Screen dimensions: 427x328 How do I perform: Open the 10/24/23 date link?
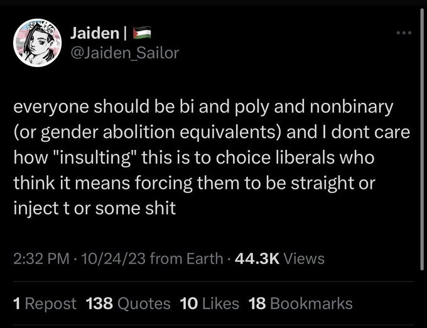[113, 258]
